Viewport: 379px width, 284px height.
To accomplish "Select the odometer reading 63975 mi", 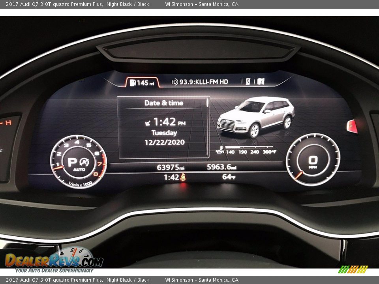I will (171, 167).
